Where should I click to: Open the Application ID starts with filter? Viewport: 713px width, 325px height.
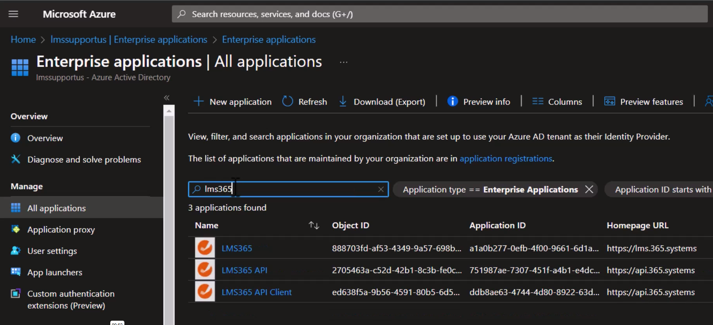[x=662, y=190]
